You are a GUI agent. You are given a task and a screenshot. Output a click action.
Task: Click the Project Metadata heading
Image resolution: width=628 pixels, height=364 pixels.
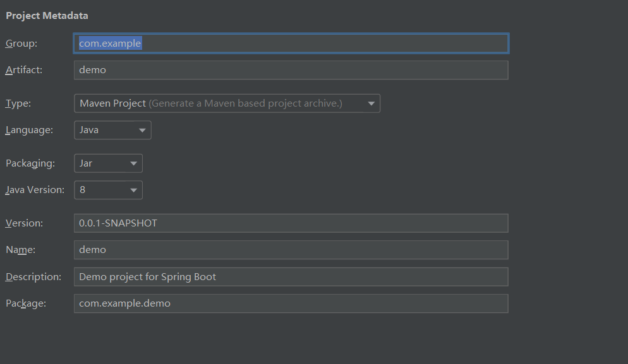47,16
